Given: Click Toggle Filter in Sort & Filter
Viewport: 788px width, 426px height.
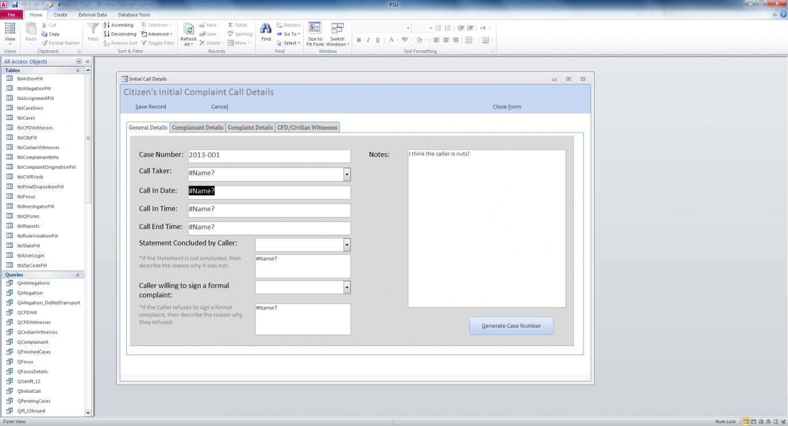Looking at the screenshot, I should pos(157,43).
